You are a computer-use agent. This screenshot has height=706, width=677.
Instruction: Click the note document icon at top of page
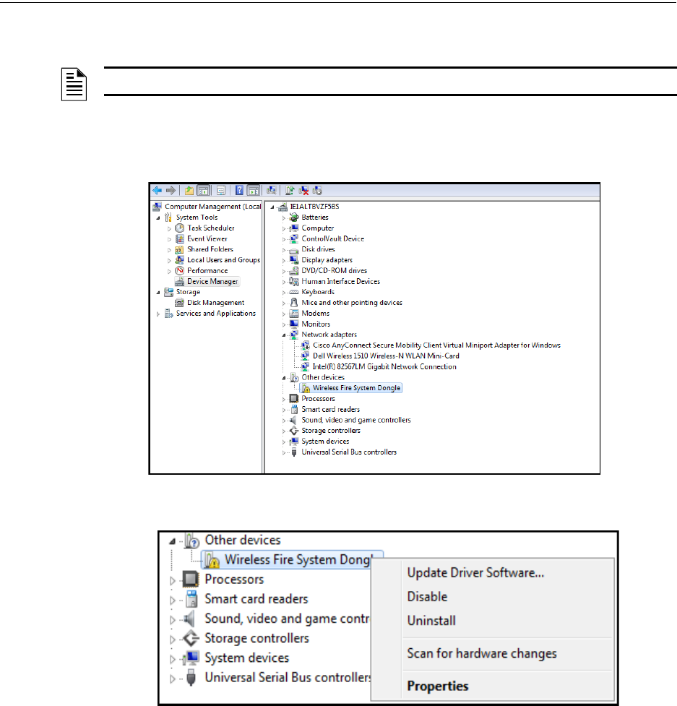tap(74, 85)
